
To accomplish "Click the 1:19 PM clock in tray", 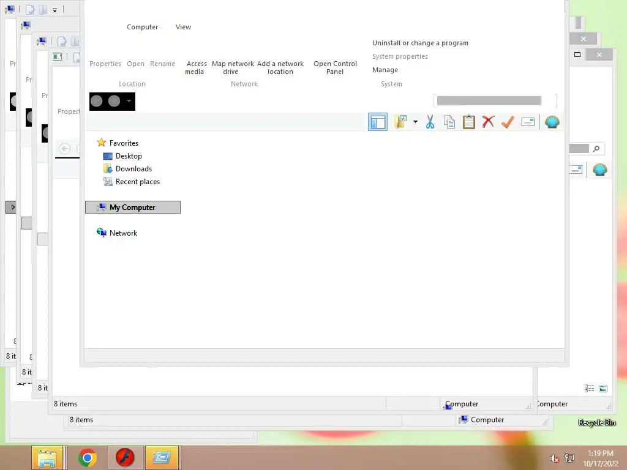I will click(600, 453).
